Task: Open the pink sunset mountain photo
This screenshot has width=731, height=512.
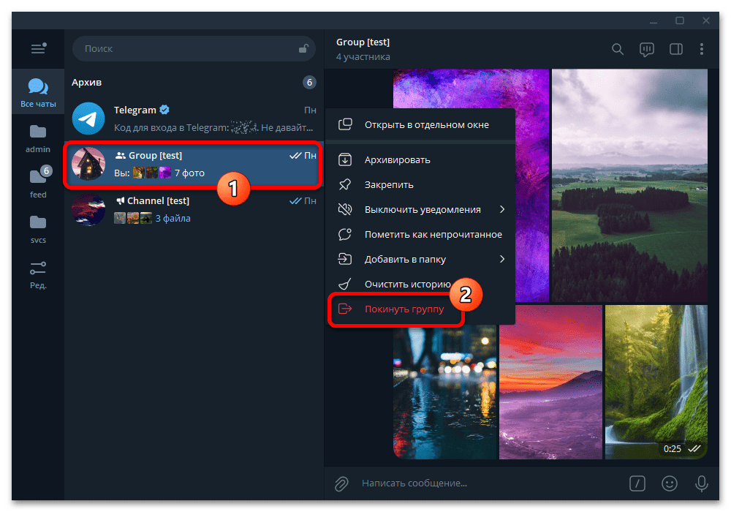Action: (x=550, y=382)
